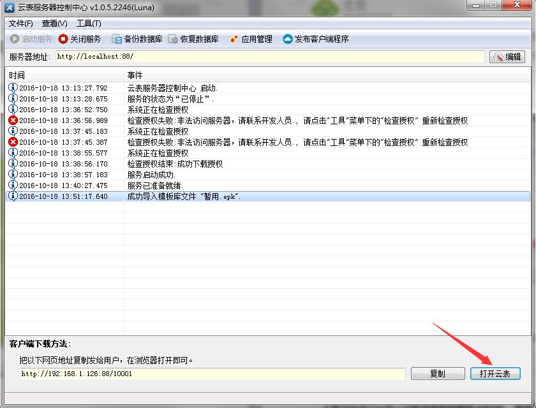Image resolution: width=536 pixels, height=408 pixels.
Task: Click the 恢复数据库 database icon
Action: coord(173,39)
